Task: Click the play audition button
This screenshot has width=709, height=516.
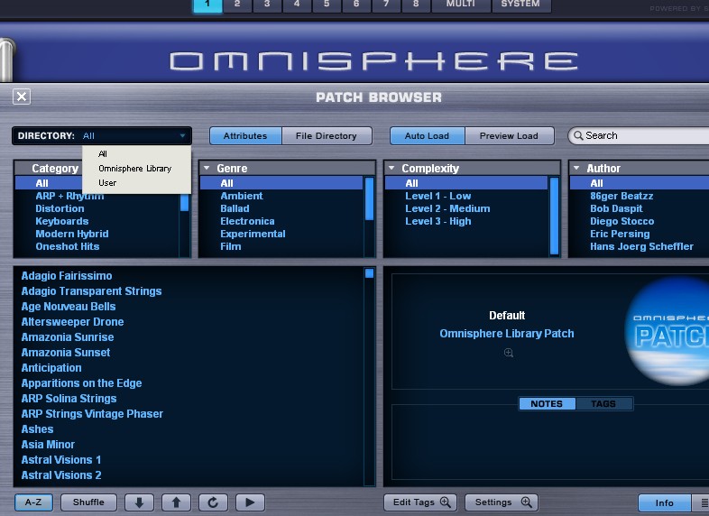Action: tap(250, 502)
